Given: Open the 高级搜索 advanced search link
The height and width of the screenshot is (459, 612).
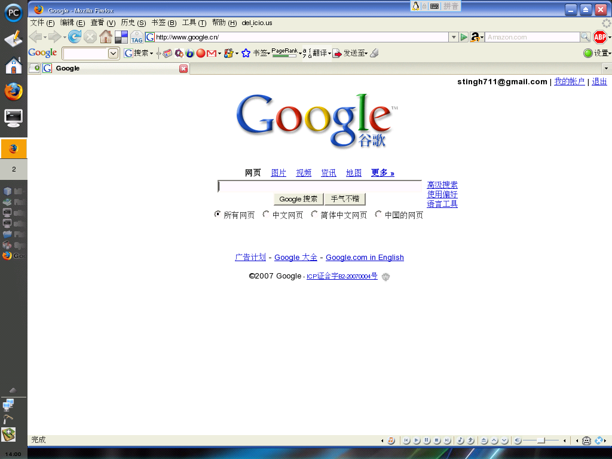Looking at the screenshot, I should click(x=442, y=185).
